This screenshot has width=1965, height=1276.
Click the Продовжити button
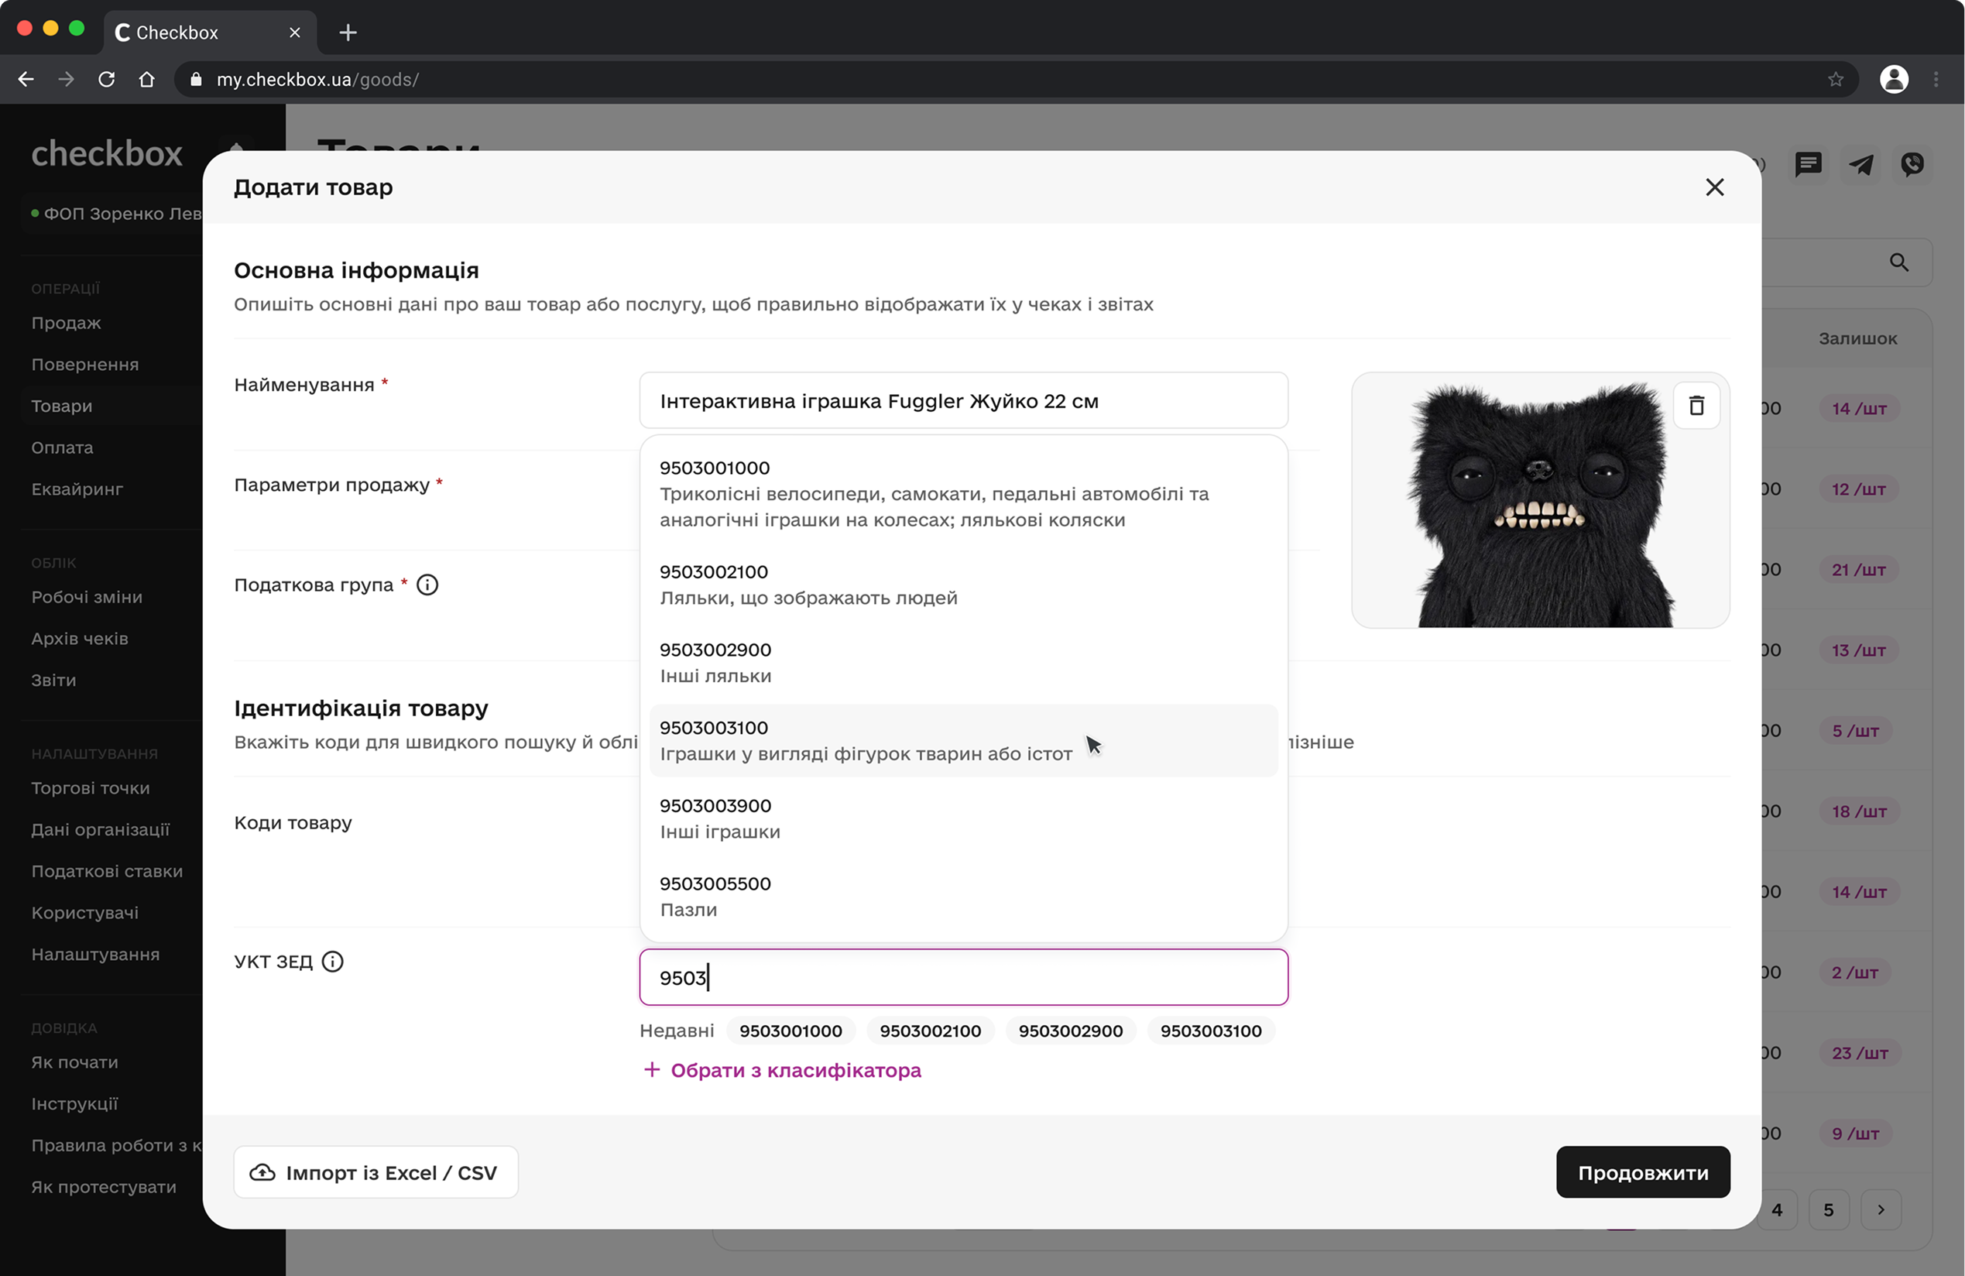[1642, 1172]
